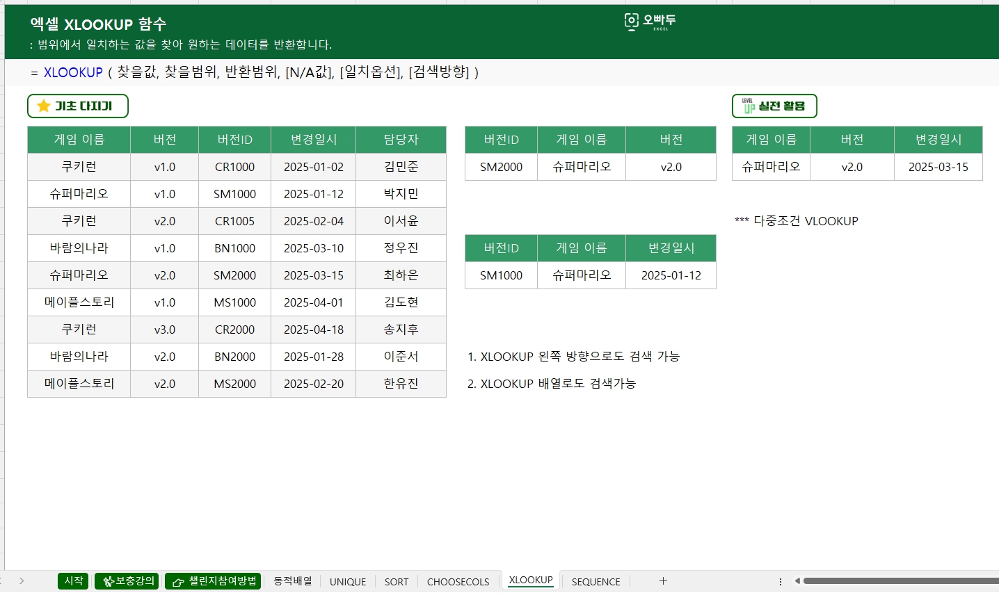999x593 pixels.
Task: Select the 2025-01-12 result in lookup table
Action: [x=671, y=275]
